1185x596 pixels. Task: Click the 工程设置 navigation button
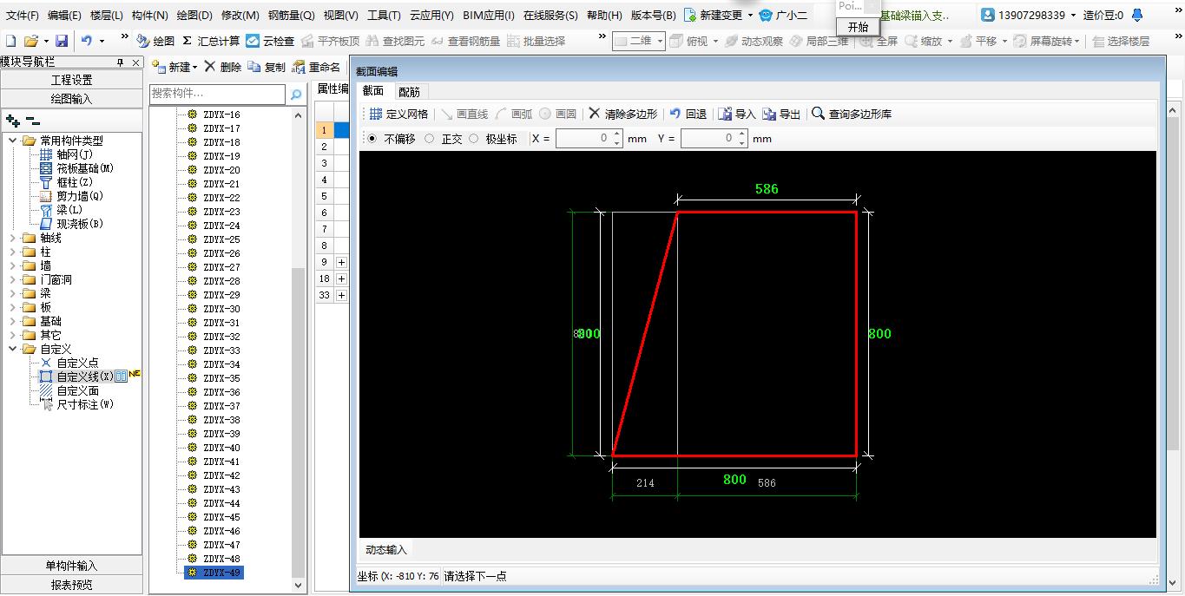pos(71,80)
